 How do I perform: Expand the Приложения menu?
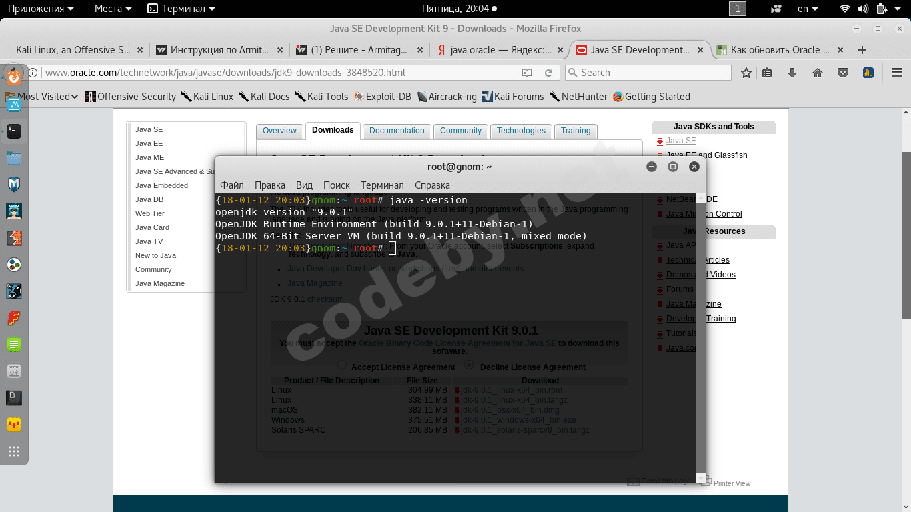41,9
